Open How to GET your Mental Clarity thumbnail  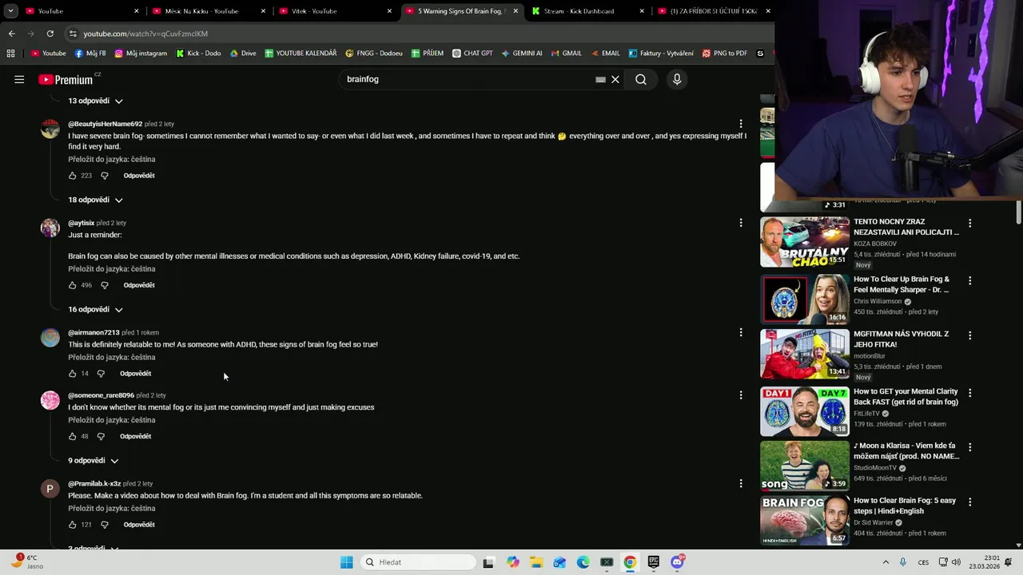click(805, 411)
